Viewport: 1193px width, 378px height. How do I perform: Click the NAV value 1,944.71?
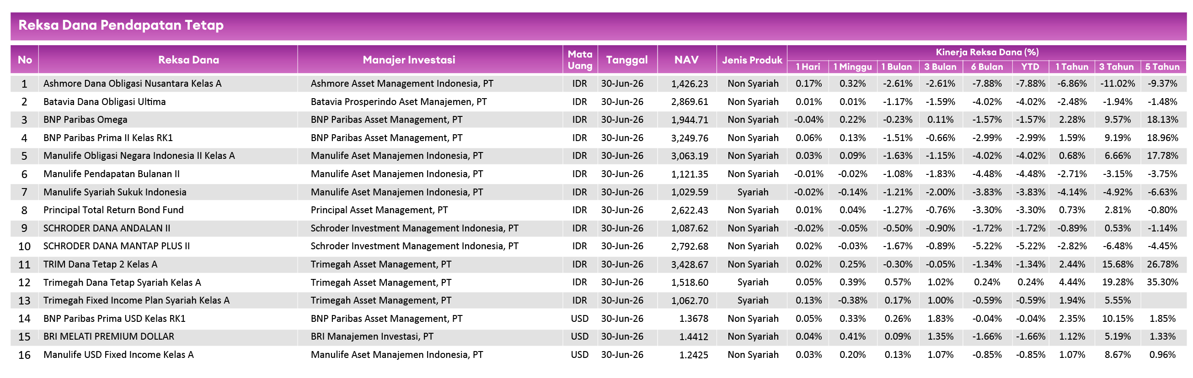click(x=690, y=120)
